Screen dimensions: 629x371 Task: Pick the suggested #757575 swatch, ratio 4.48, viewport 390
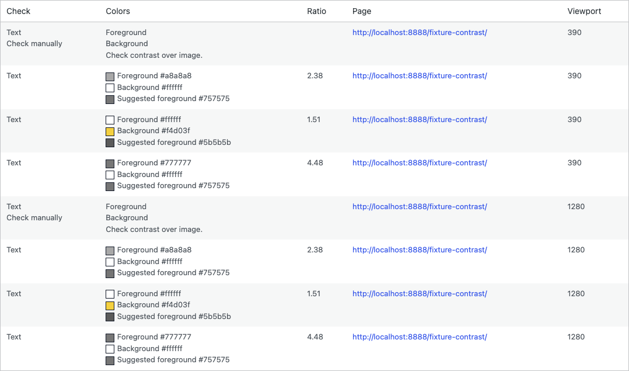point(110,186)
